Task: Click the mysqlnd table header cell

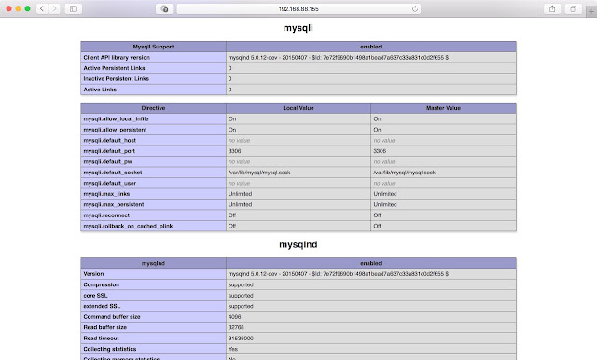Action: point(153,263)
